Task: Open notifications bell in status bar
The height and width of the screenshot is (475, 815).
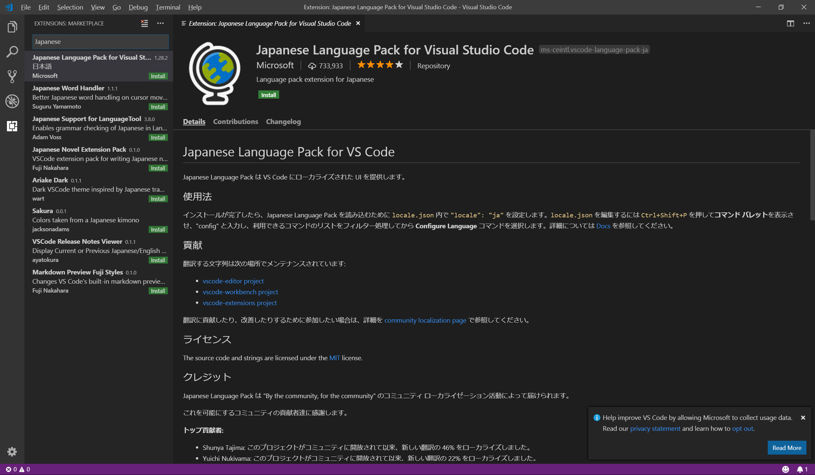Action: point(802,469)
